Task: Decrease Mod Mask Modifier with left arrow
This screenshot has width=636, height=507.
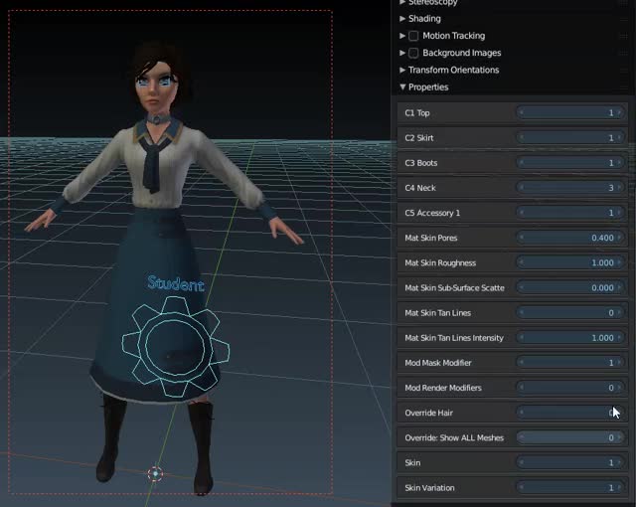Action: 522,363
